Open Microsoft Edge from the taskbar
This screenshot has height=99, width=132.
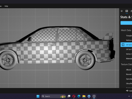(79, 96)
